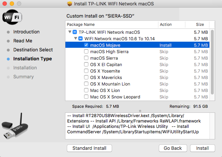Click the Skip action for macOS Sierra
Screen dimensions: 222x157
click(164, 58)
